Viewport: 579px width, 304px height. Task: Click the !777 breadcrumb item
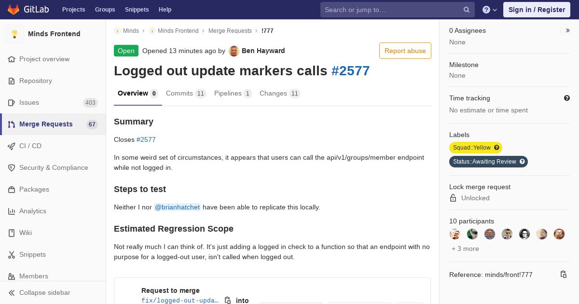click(x=267, y=31)
